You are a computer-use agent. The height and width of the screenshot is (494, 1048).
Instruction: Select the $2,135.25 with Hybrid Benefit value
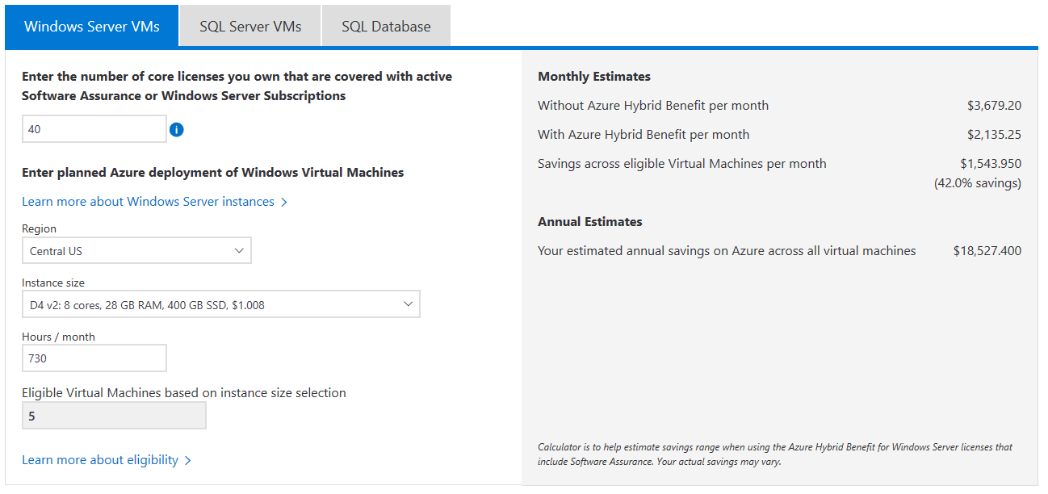tap(994, 135)
